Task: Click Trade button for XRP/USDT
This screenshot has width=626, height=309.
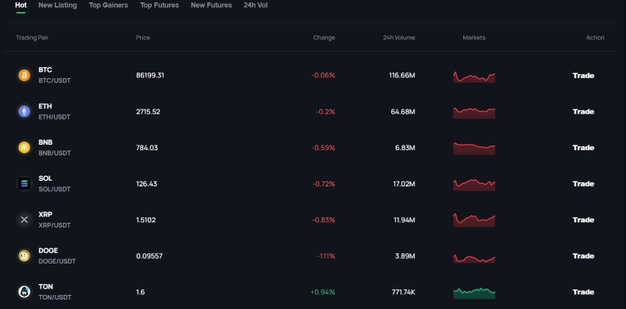Action: click(583, 220)
